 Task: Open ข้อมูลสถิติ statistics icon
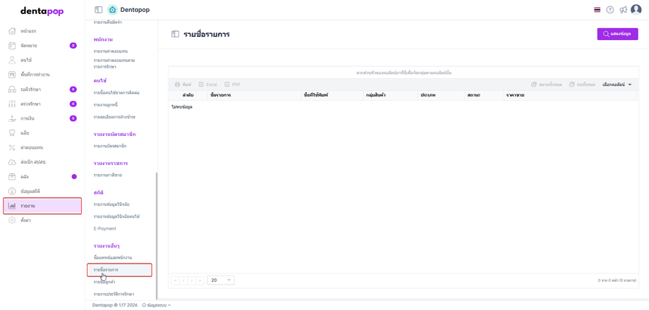[x=12, y=191]
